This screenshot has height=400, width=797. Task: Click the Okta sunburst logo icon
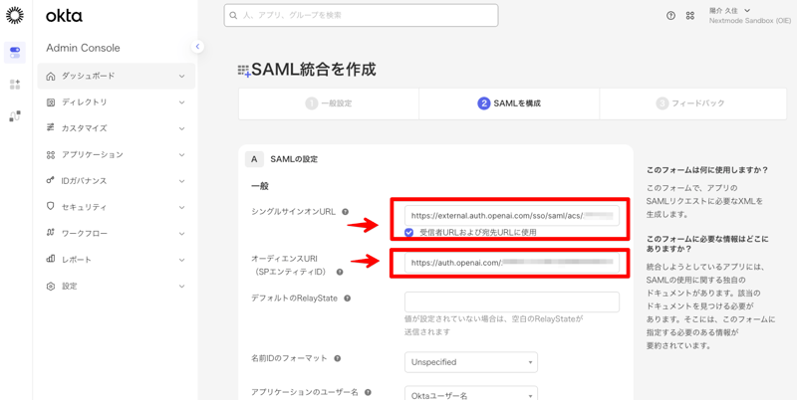pyautogui.click(x=15, y=16)
